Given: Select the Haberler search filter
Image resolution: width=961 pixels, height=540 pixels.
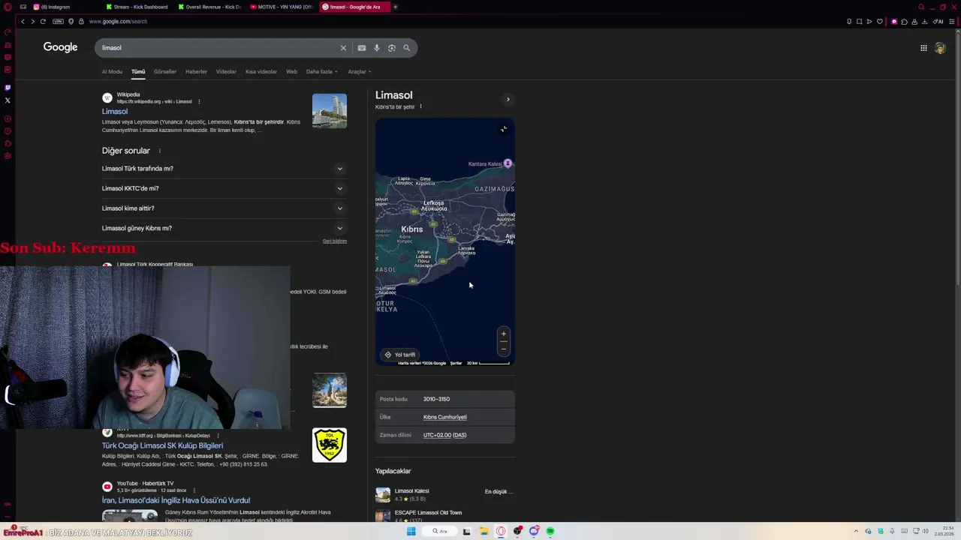Looking at the screenshot, I should (196, 72).
